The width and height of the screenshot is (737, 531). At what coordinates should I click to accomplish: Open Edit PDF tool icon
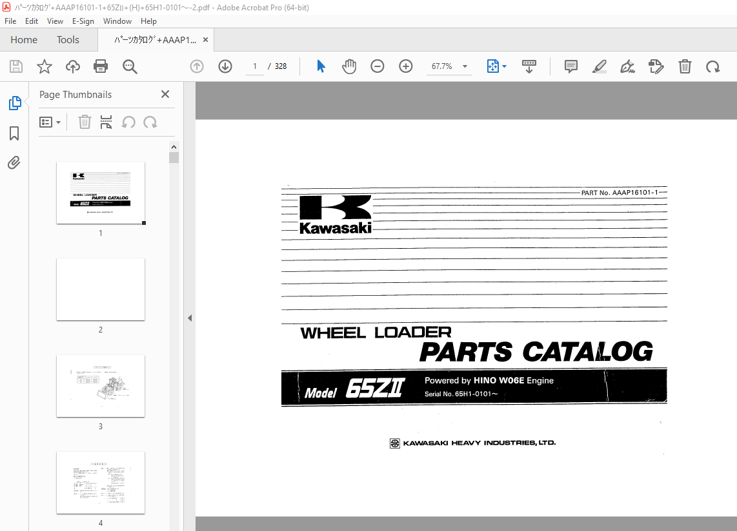[x=656, y=66]
